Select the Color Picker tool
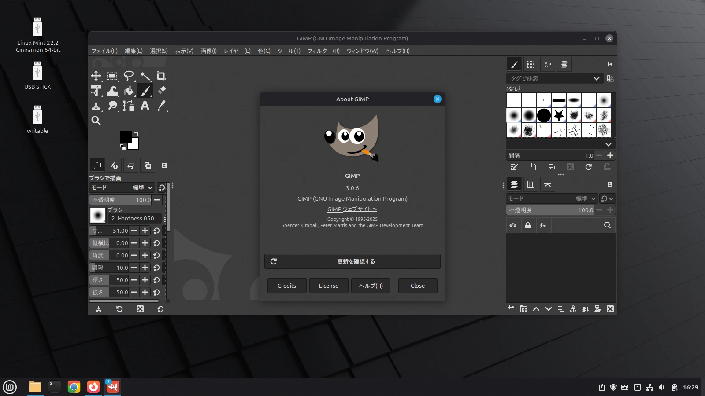705x396 pixels. pos(161,106)
